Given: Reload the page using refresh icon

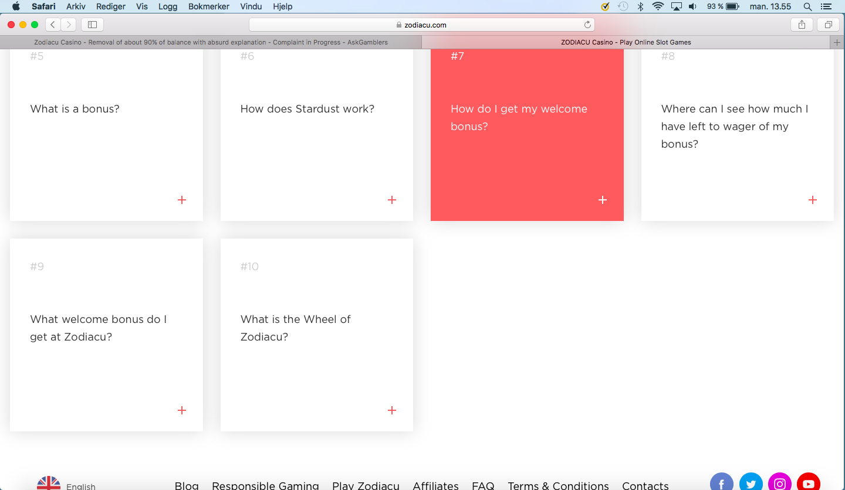Looking at the screenshot, I should tap(587, 25).
